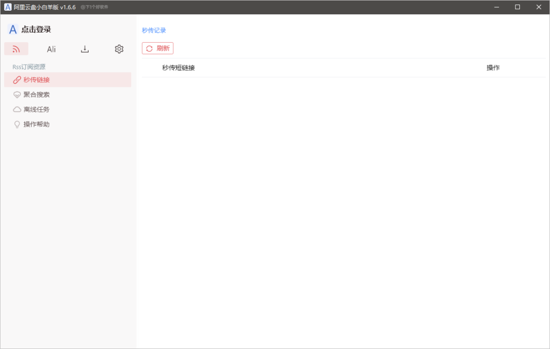Select 秒传链接 with the chain-link icon

(36, 79)
